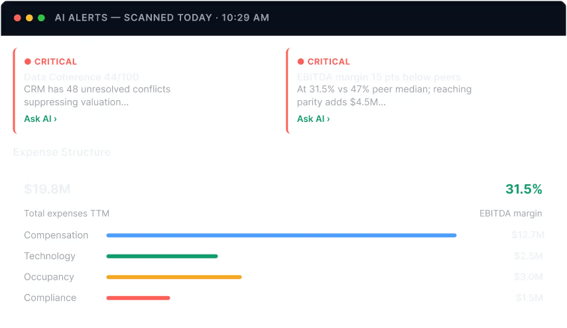This screenshot has width=567, height=328.
Task: Click the CRM 48 unresolved conflicts description
Action: (x=97, y=95)
